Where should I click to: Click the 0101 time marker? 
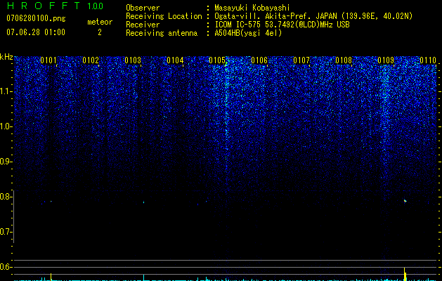[x=48, y=60]
